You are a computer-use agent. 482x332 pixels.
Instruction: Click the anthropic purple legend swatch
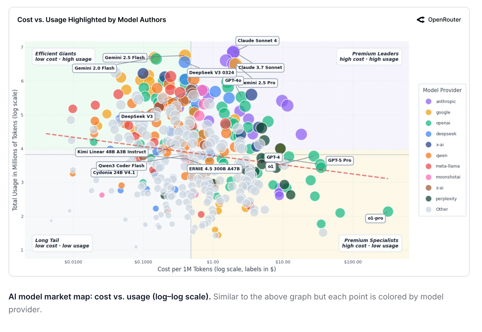coord(428,101)
